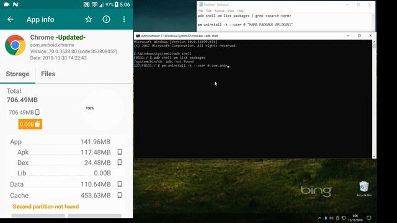Tap the video camera status icon

click(x=7, y=4)
